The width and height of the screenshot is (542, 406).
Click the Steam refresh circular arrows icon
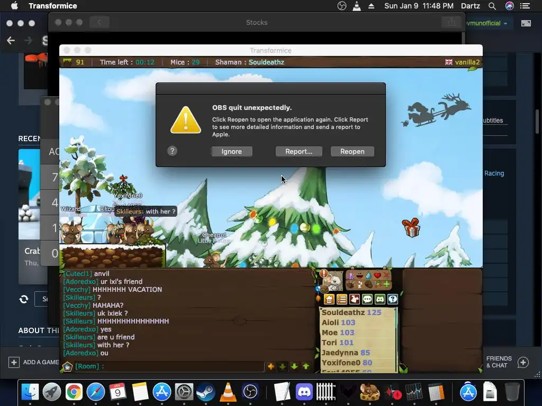point(24,299)
